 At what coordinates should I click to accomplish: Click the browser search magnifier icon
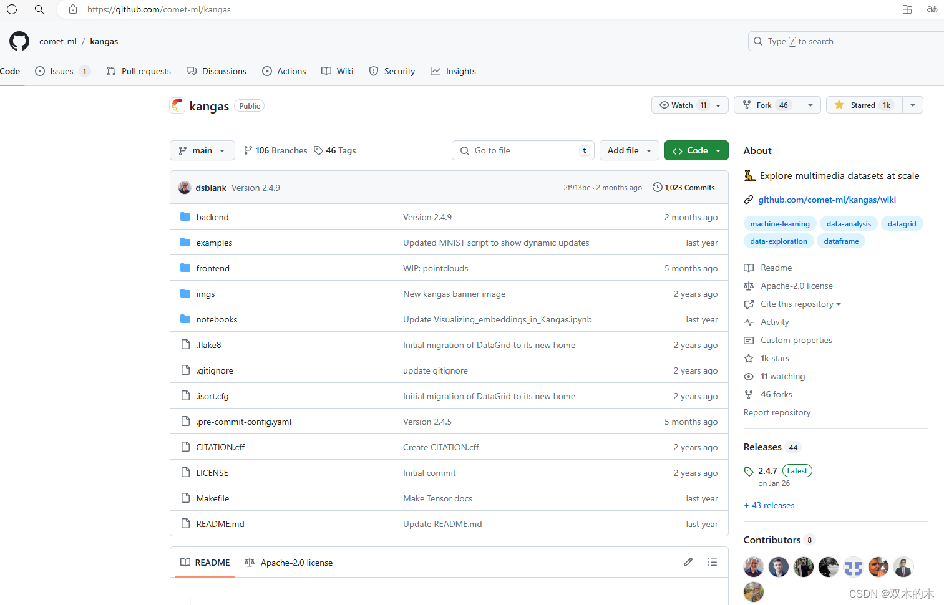coord(39,9)
